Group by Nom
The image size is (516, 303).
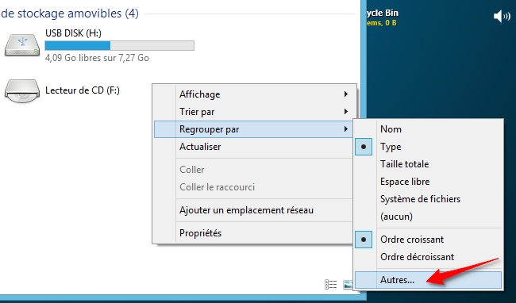pyautogui.click(x=428, y=129)
